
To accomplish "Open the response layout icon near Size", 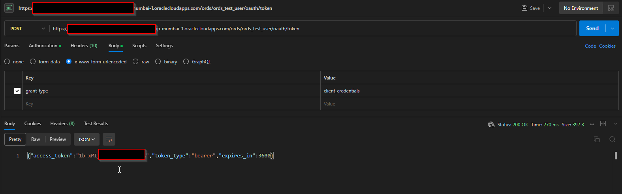I will tap(603, 124).
